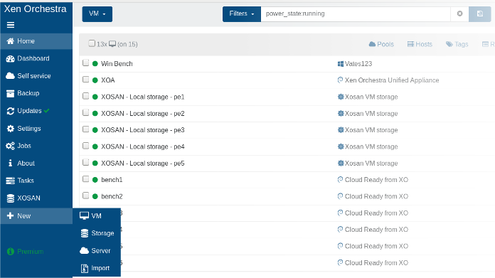Click Win Bench green running status dot

click(x=95, y=64)
